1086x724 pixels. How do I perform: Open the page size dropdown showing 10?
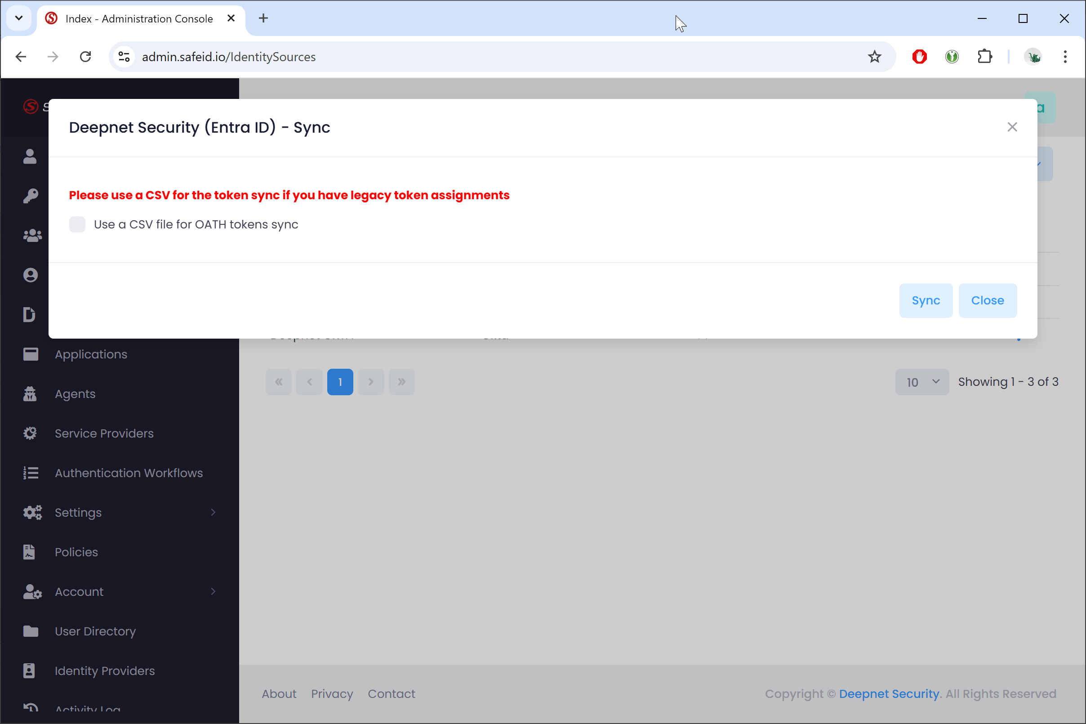(x=921, y=382)
